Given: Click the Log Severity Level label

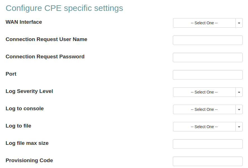Looking at the screenshot, I should tap(29, 91).
